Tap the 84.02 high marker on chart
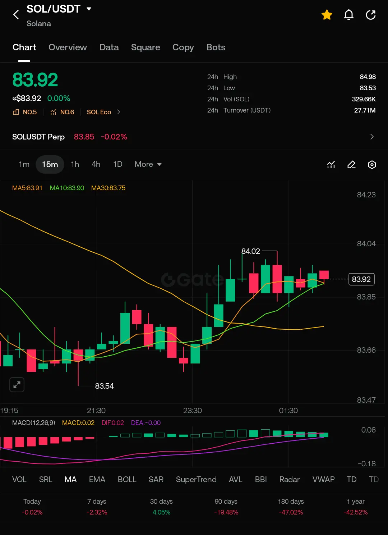Image resolution: width=388 pixels, height=535 pixels. tap(251, 251)
